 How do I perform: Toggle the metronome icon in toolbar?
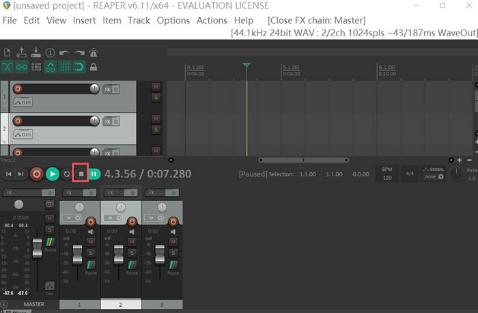(94, 53)
